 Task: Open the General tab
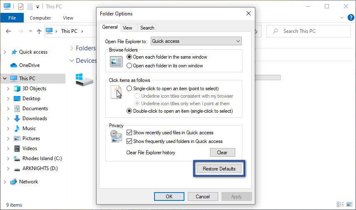pyautogui.click(x=110, y=27)
